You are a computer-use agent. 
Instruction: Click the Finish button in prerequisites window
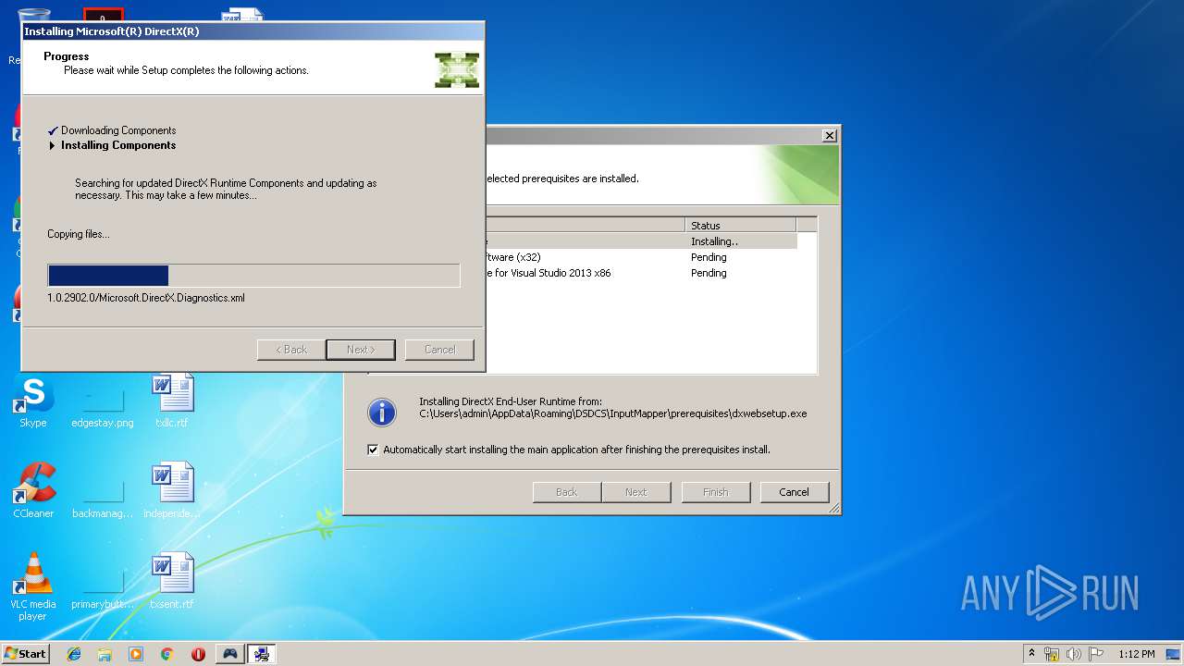coord(715,492)
